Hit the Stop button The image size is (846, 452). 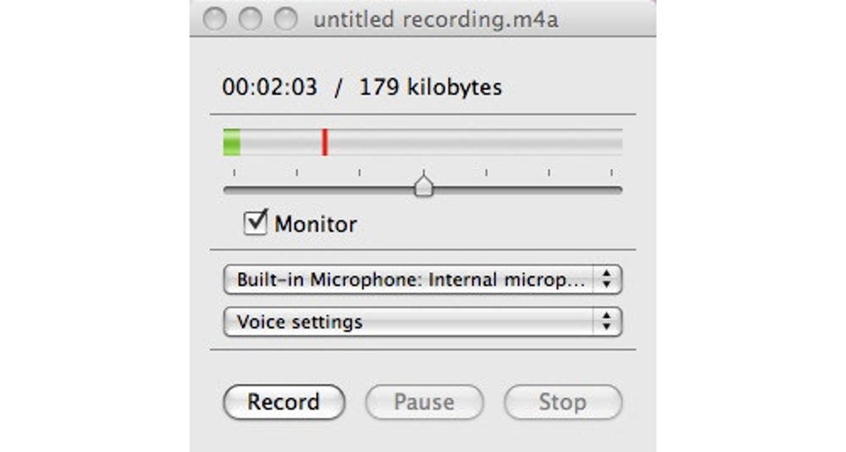click(562, 402)
